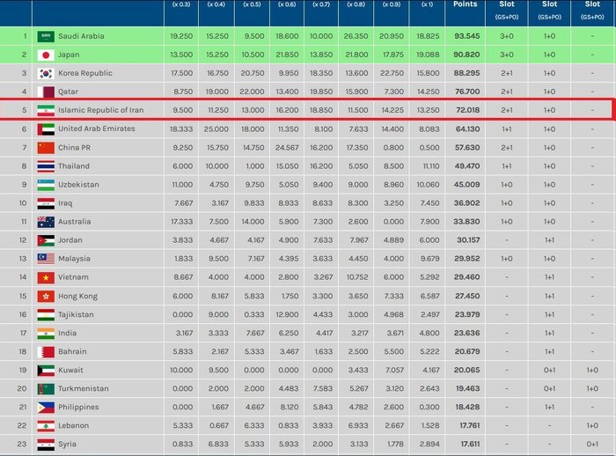Select Iran's 72.018 points value
Viewport: 616px width, 456px height.
(x=466, y=110)
